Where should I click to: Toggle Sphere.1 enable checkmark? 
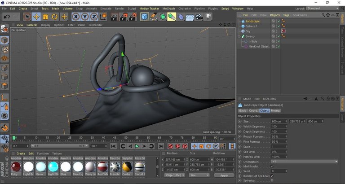click(x=279, y=26)
